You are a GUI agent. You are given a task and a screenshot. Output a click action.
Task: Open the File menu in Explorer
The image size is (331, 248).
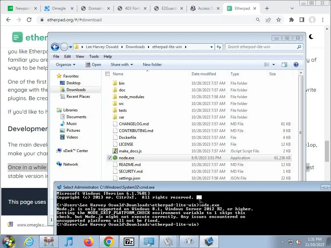(56, 57)
